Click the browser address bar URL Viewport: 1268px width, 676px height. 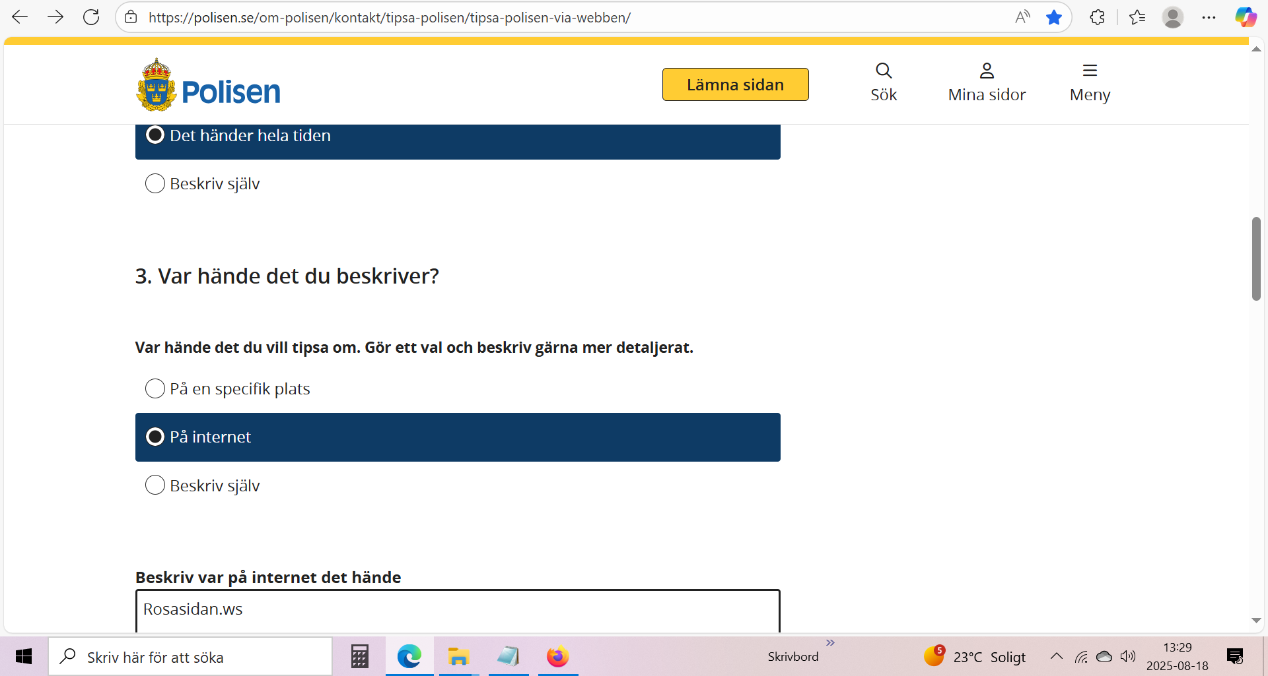pyautogui.click(x=390, y=18)
